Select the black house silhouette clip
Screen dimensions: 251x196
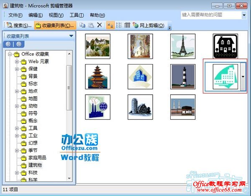point(225,46)
